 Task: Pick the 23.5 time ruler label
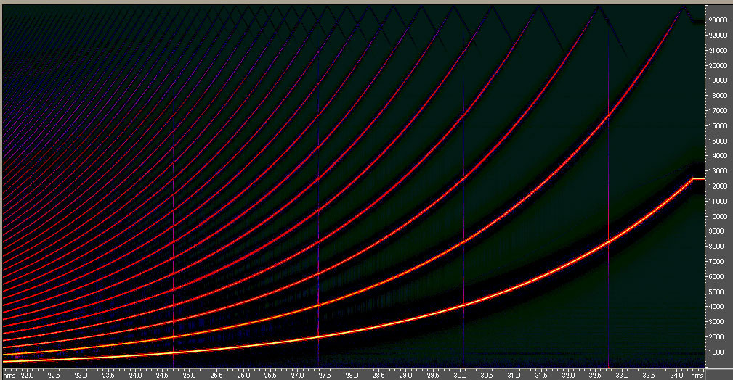[108, 375]
